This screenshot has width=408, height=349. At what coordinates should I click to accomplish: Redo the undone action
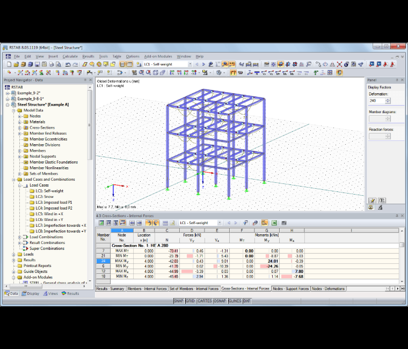(75, 64)
